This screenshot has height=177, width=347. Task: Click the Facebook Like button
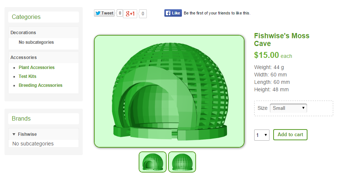tap(173, 13)
